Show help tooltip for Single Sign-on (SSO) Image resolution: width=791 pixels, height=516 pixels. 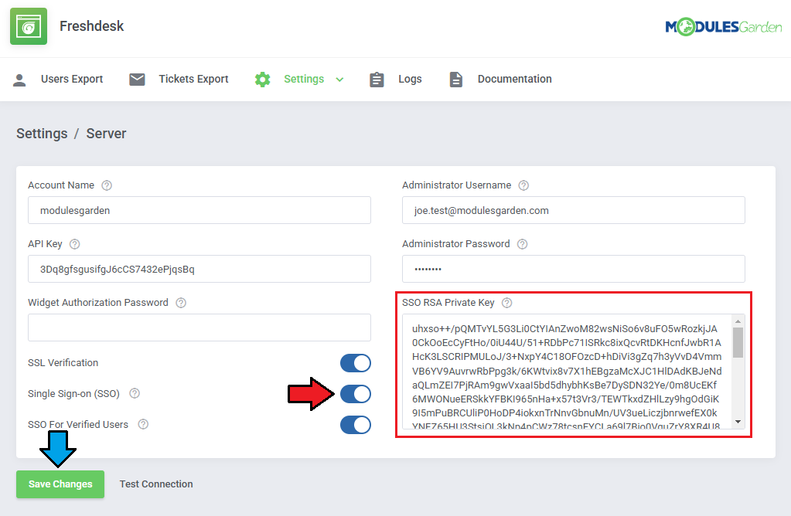pos(135,393)
